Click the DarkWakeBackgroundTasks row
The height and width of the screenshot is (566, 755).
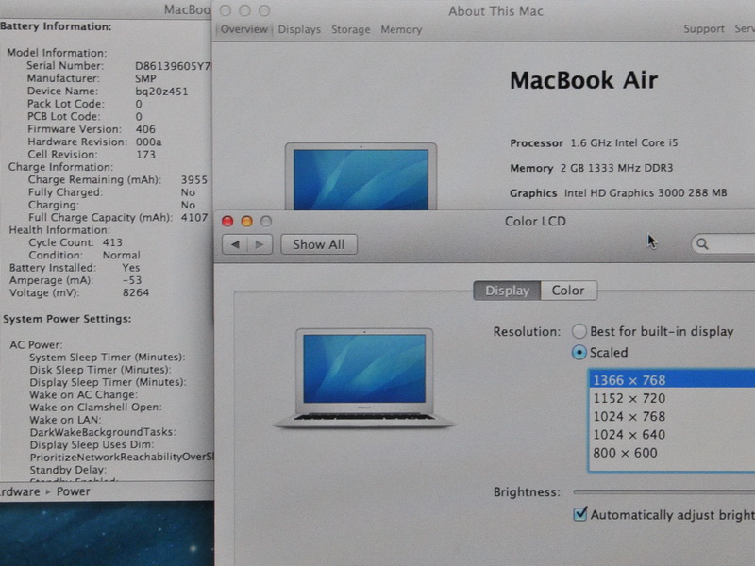[x=103, y=432]
